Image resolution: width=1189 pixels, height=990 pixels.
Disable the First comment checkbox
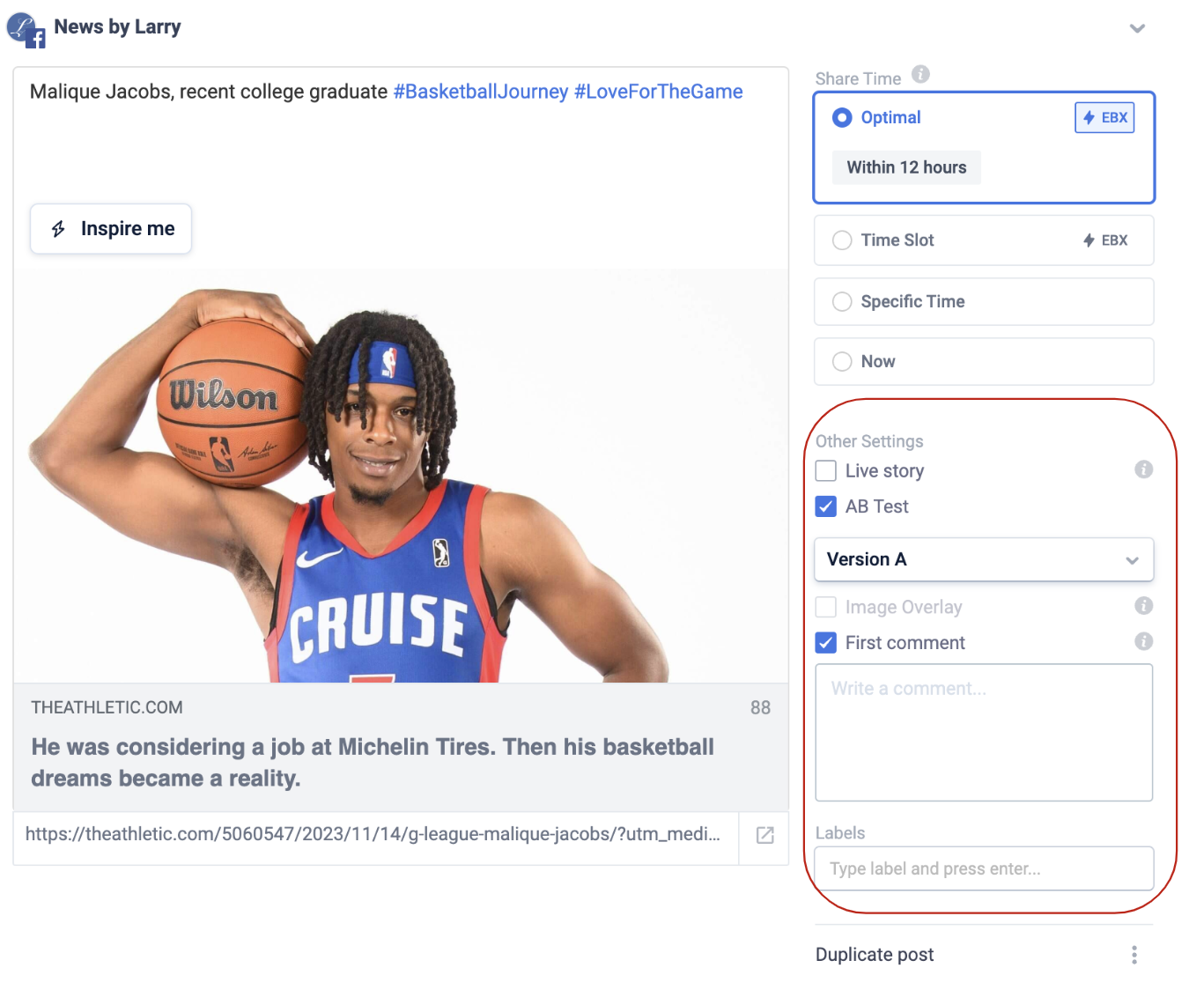(826, 643)
